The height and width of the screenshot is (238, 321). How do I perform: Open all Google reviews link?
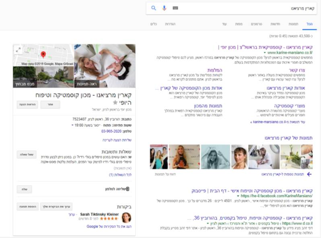(109, 226)
